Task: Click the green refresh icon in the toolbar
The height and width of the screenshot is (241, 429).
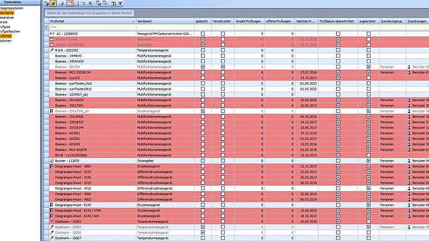Action: click(46, 3)
